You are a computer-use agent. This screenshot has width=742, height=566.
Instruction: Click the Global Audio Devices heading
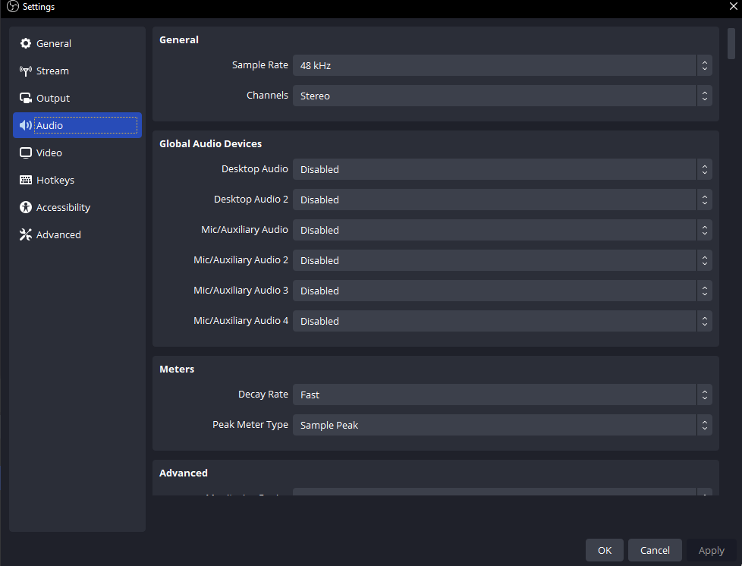(x=211, y=144)
